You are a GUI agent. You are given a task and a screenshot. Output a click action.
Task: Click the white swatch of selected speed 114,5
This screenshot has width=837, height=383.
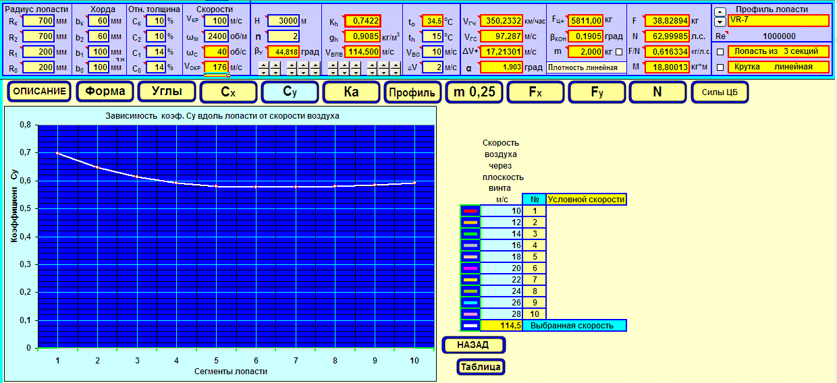coord(470,326)
